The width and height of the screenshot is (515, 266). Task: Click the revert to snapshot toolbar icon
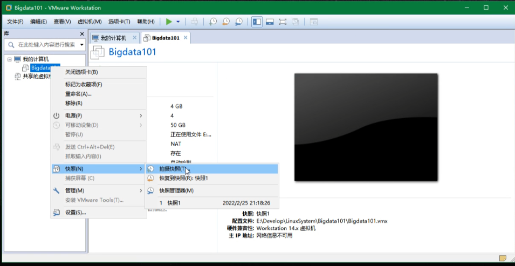(x=226, y=22)
